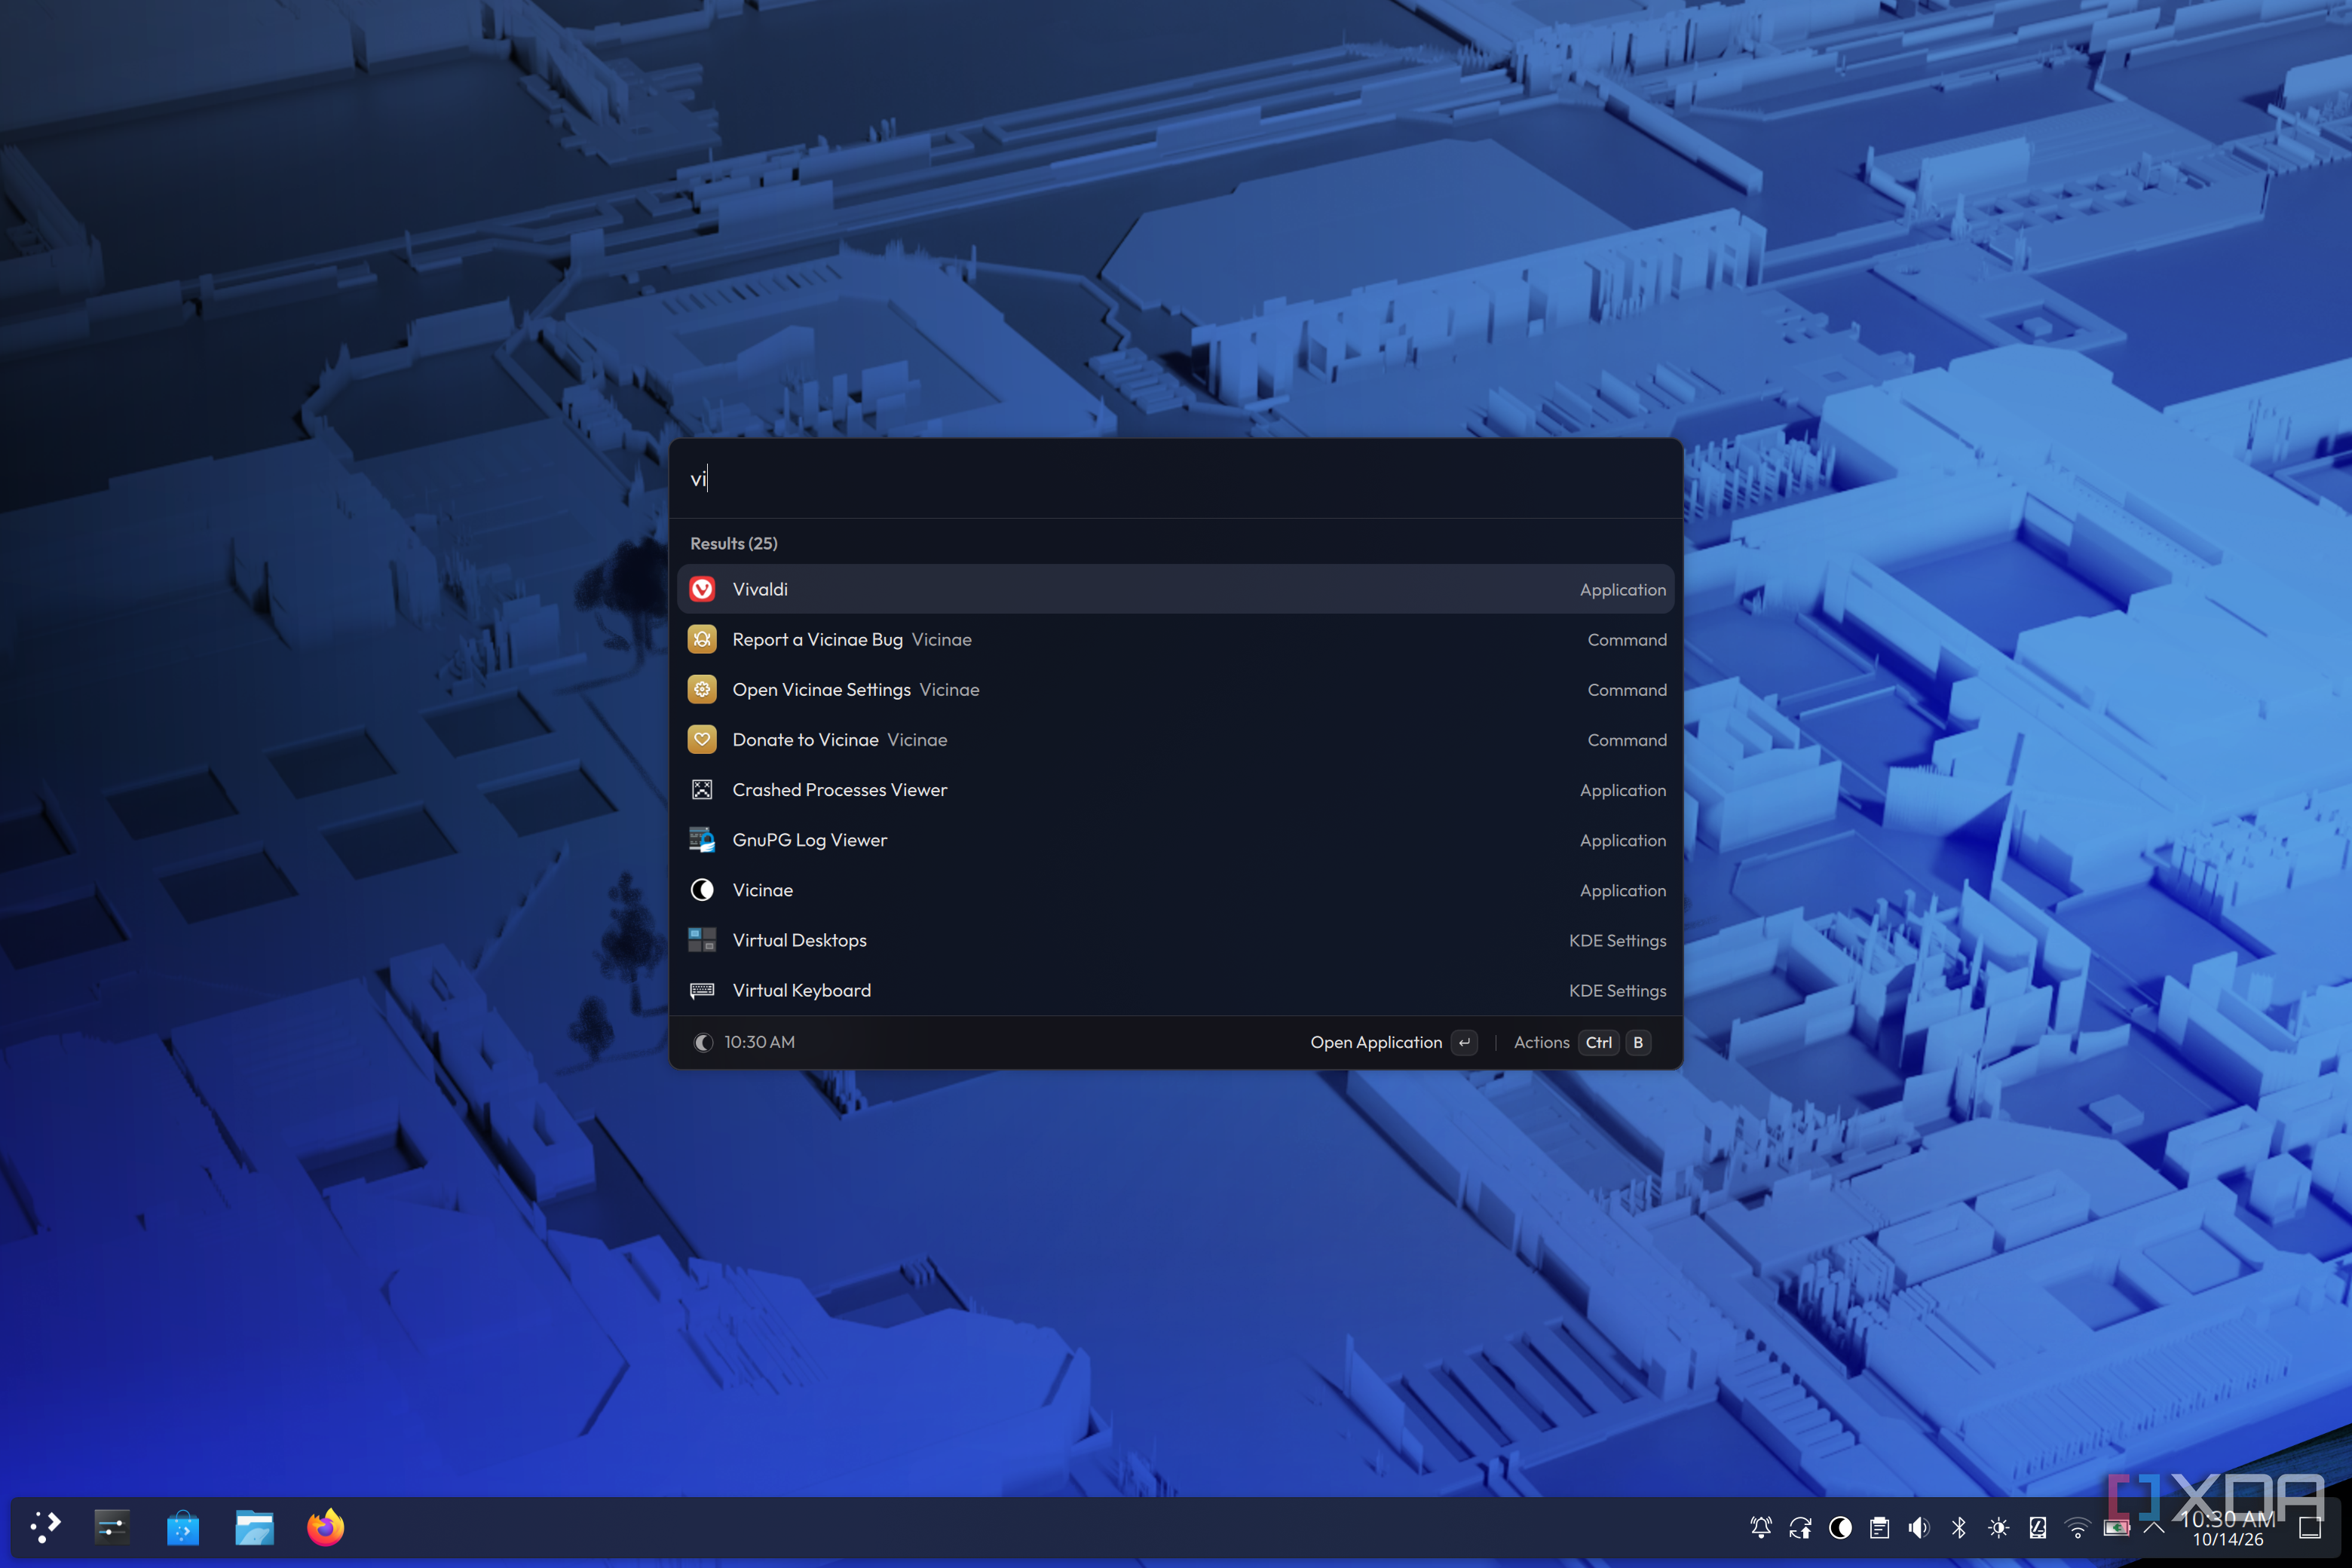Open the KDE application launcher in taskbar
The height and width of the screenshot is (1568, 2352).
point(45,1527)
